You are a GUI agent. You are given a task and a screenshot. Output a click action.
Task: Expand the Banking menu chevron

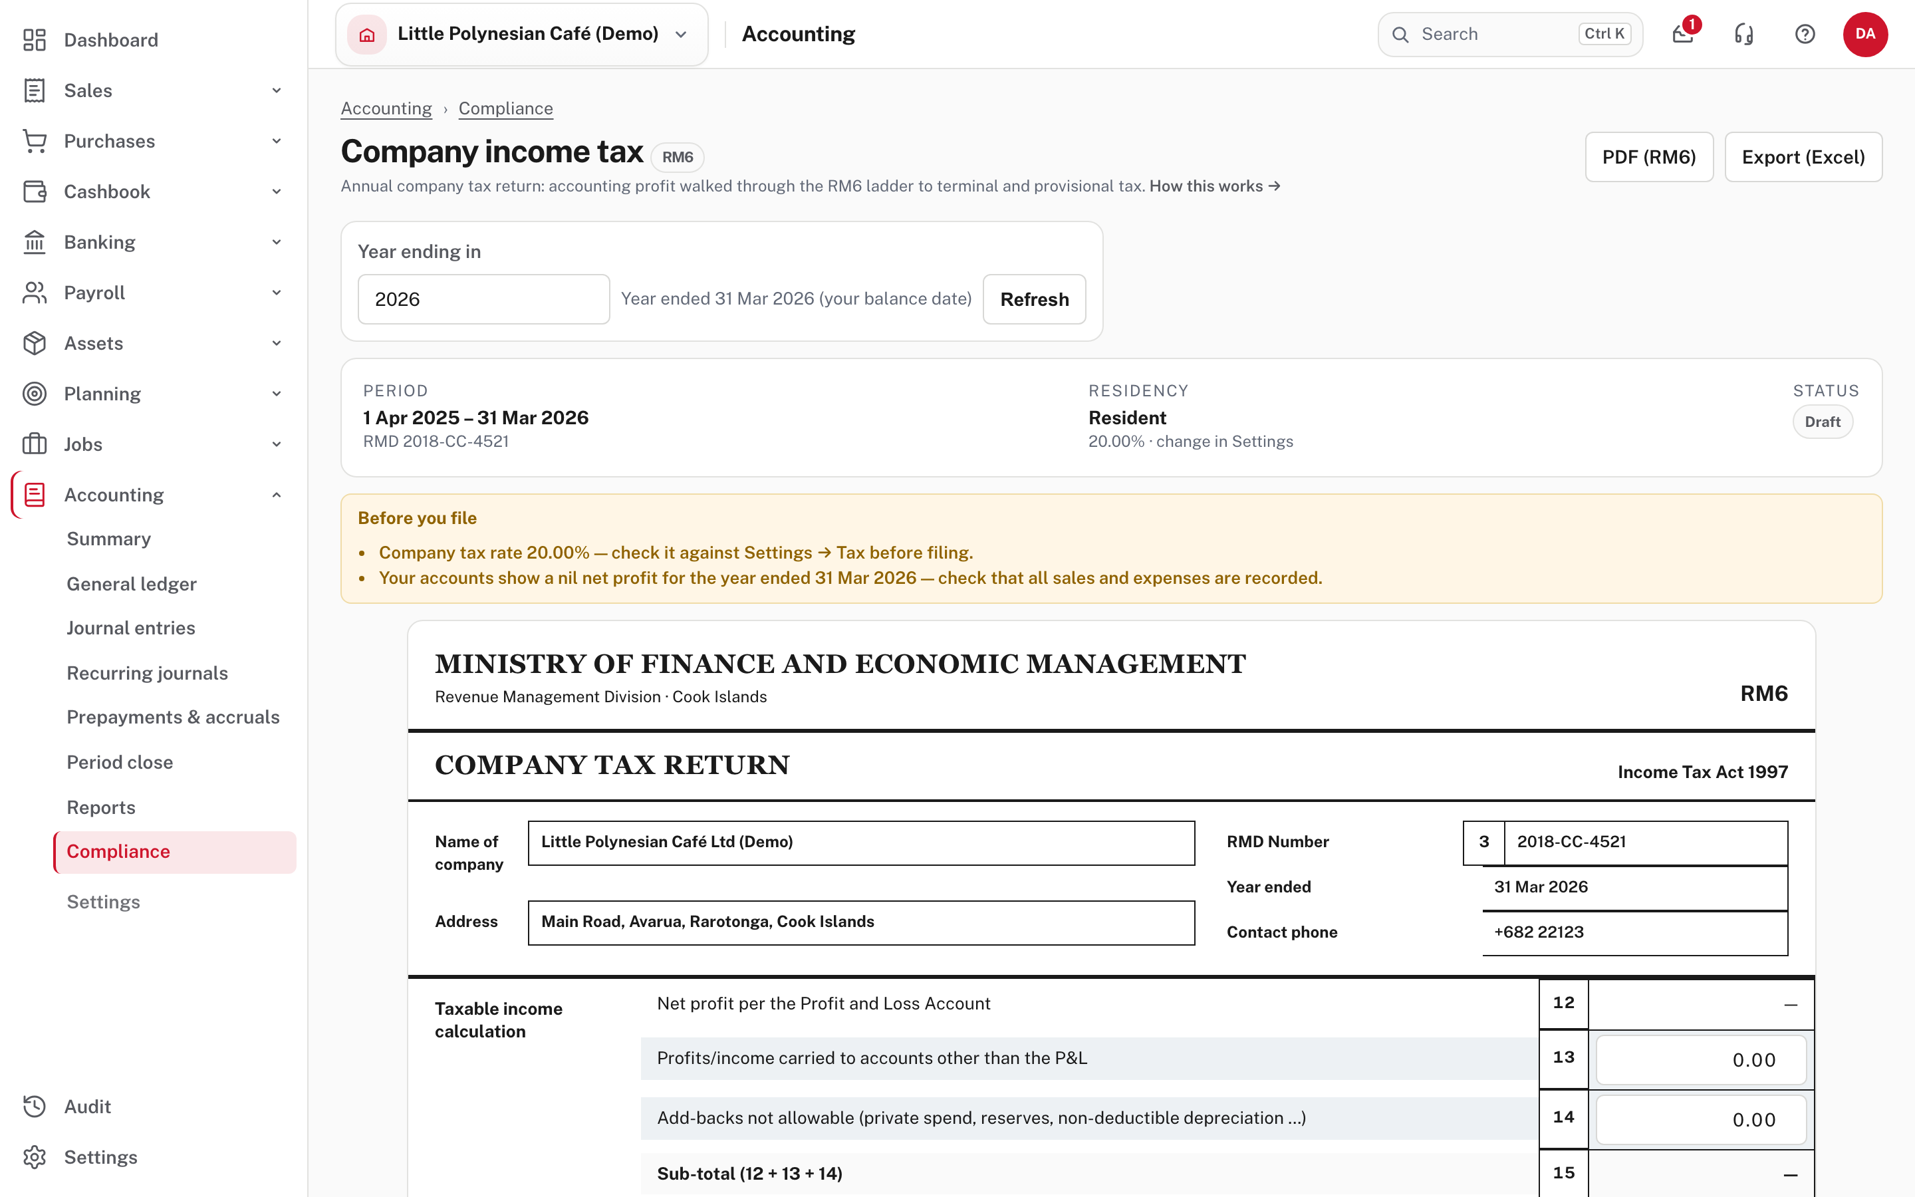coord(276,242)
